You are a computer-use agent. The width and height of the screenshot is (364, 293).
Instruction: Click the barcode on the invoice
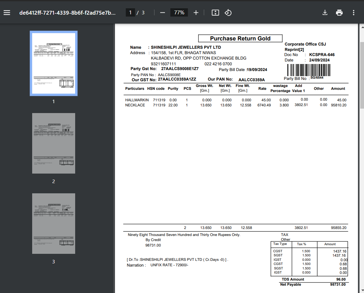point(309,70)
